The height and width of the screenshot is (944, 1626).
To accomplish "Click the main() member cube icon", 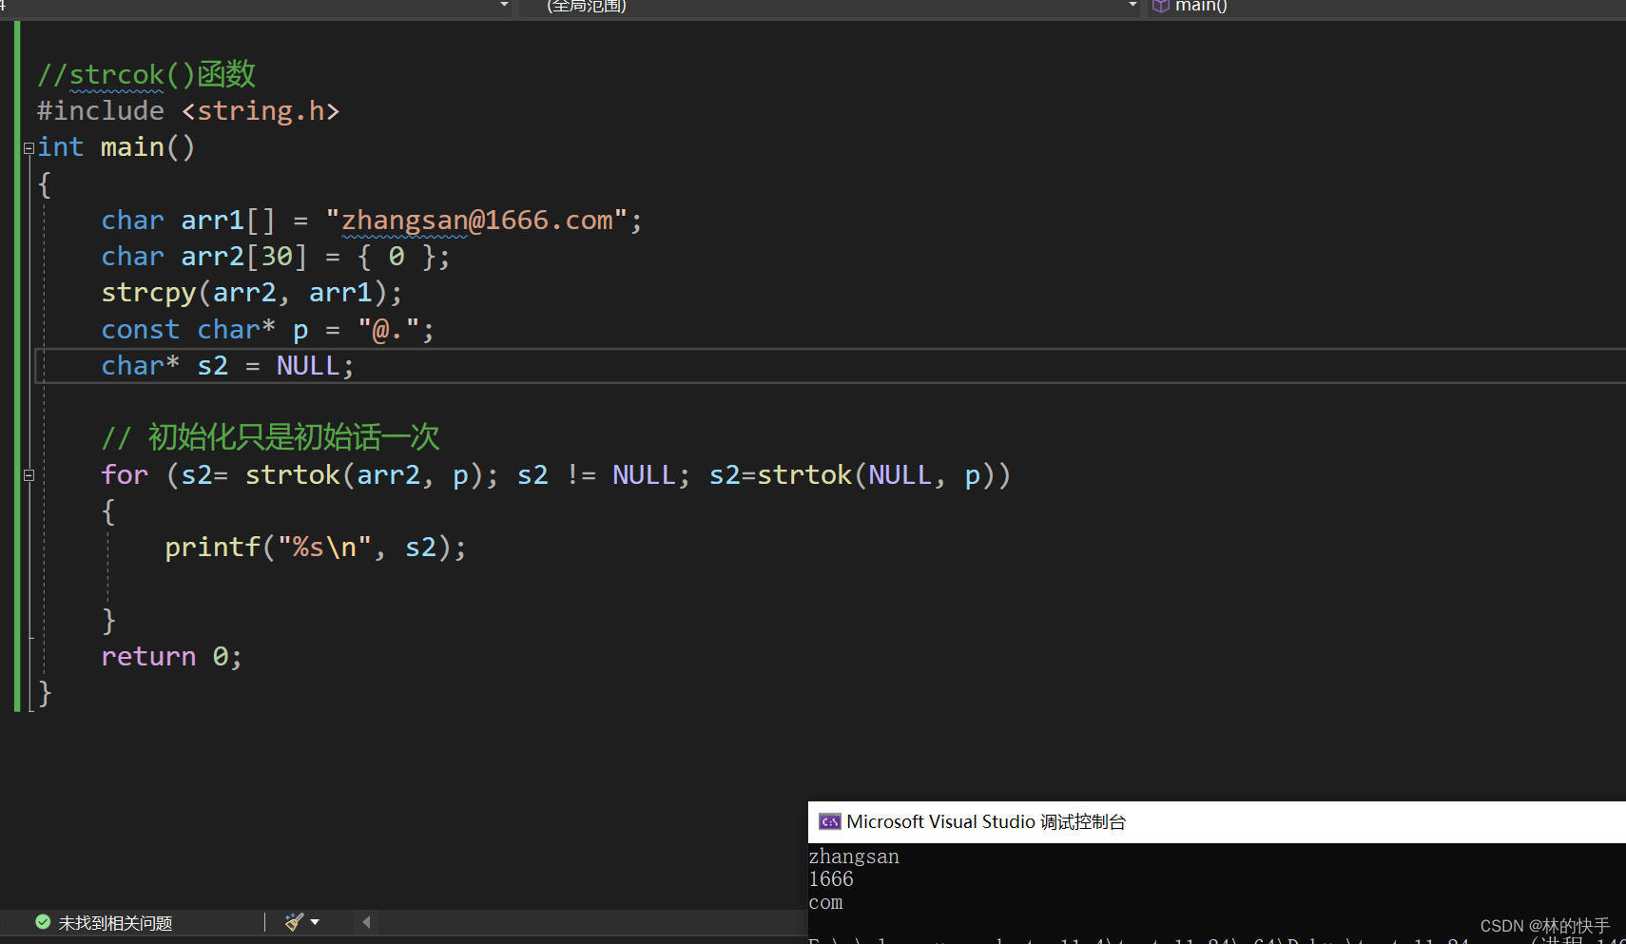I will [1161, 6].
